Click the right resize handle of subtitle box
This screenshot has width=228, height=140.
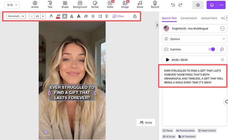coord(95,93)
